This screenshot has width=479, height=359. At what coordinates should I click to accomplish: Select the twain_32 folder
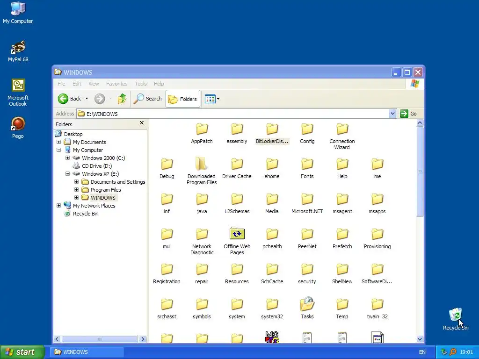click(377, 309)
